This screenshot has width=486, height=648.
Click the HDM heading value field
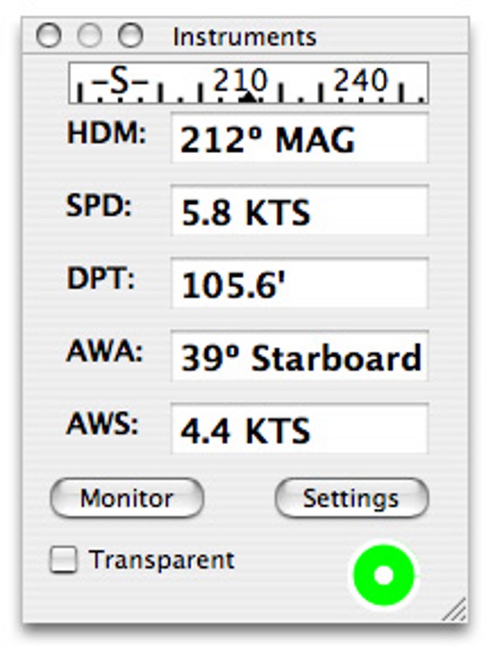pos(299,138)
